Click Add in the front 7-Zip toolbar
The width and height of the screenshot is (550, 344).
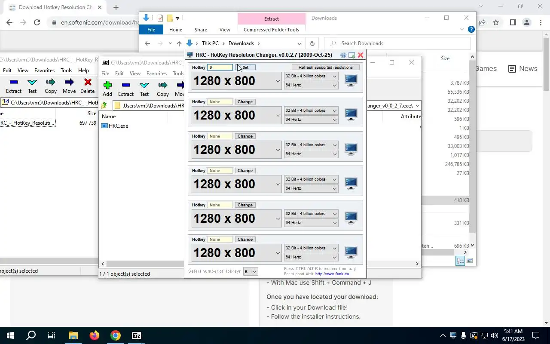pyautogui.click(x=107, y=89)
